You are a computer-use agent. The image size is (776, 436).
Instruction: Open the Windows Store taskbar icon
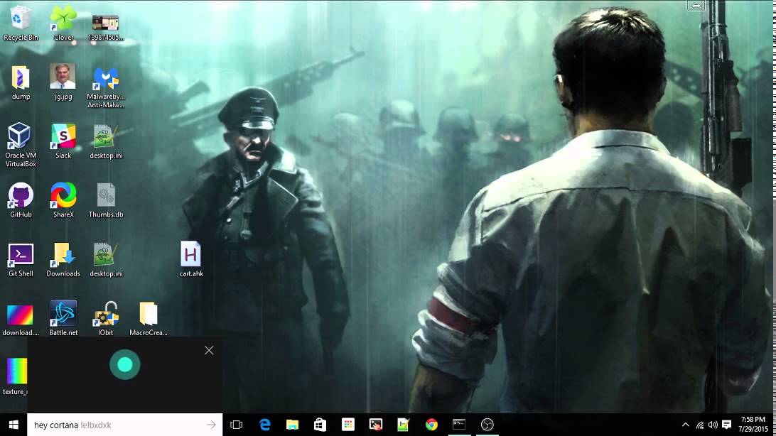[320, 425]
